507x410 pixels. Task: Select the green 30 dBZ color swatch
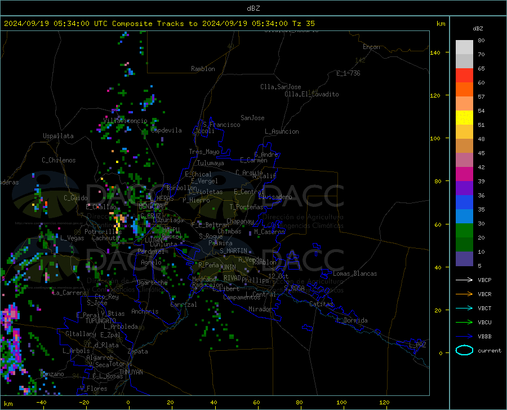(464, 231)
